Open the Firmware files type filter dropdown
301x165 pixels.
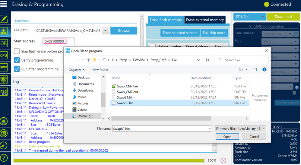pyautogui.click(x=241, y=129)
